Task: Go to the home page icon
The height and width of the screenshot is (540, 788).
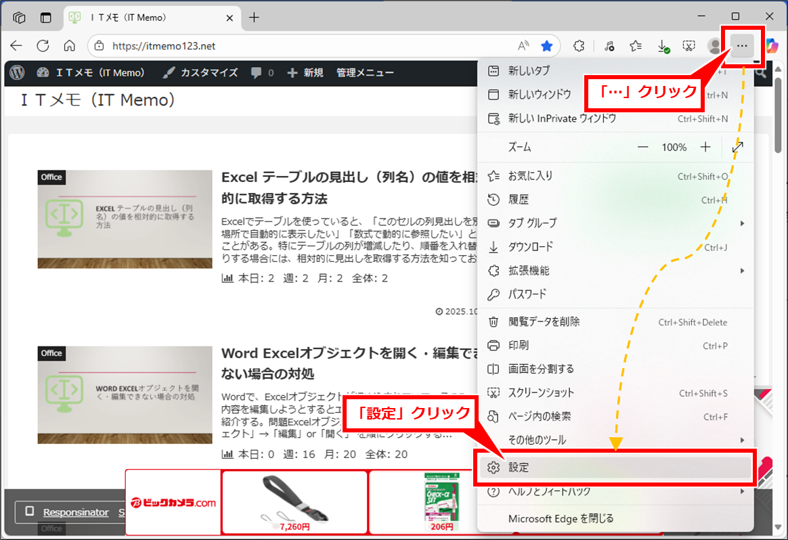Action: (x=69, y=46)
